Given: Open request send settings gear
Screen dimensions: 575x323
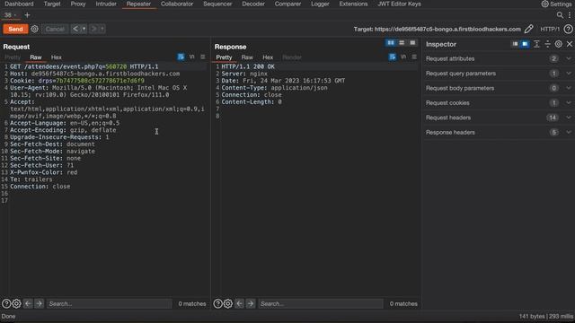Looking at the screenshot, I should tap(34, 29).
